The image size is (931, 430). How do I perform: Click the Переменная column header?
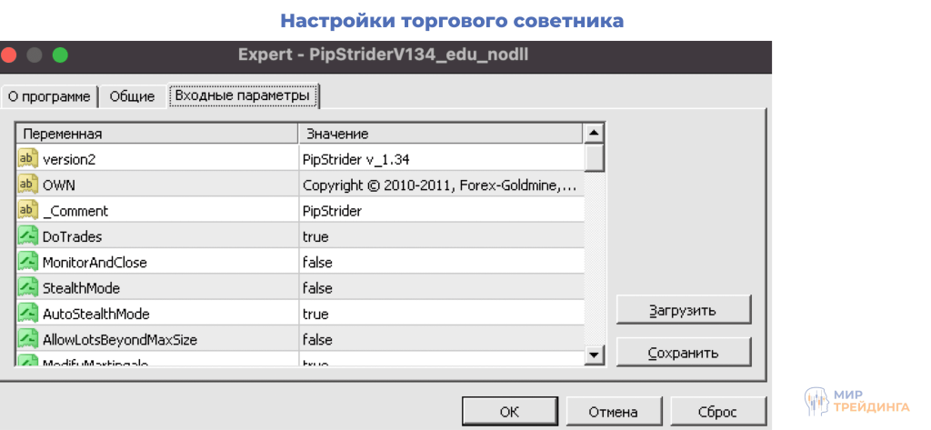(x=156, y=134)
